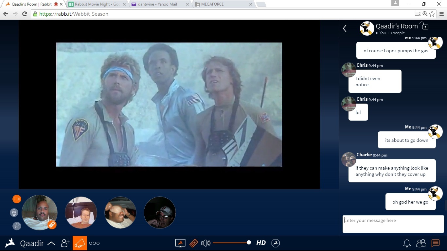Viewport: 447px width, 251px height.
Task: Open the three-dots more options menu
Action: pyautogui.click(x=94, y=243)
